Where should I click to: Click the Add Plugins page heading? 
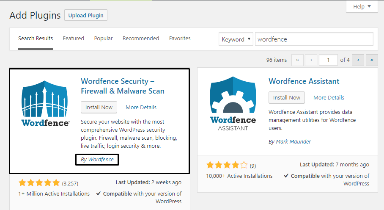[x=35, y=15]
